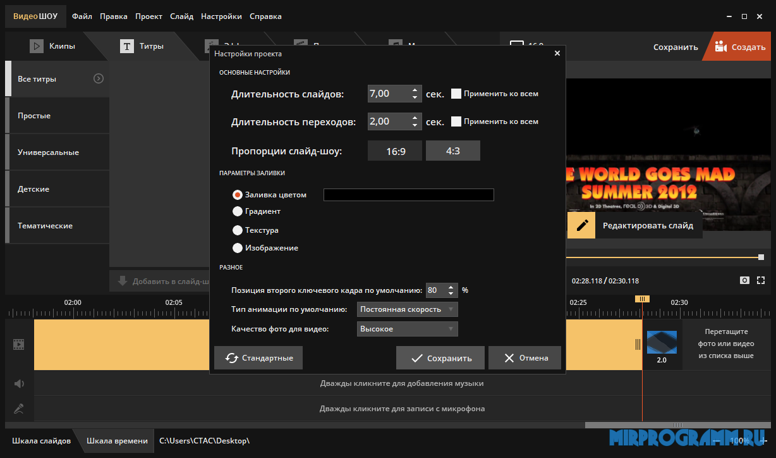Image resolution: width=776 pixels, height=458 pixels.
Task: Select the Изображение fill option
Action: (238, 248)
